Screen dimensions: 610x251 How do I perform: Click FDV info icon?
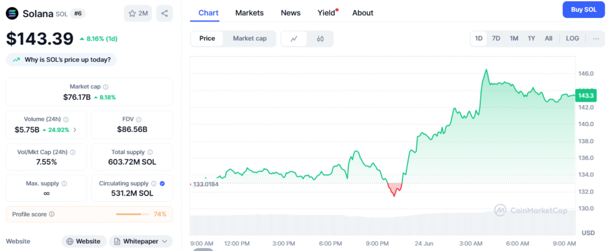139,120
